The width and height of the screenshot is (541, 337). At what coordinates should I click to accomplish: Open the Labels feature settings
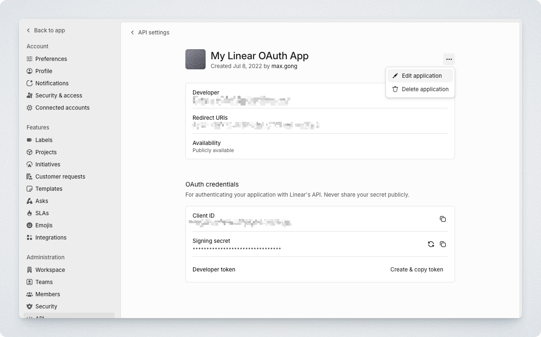44,140
